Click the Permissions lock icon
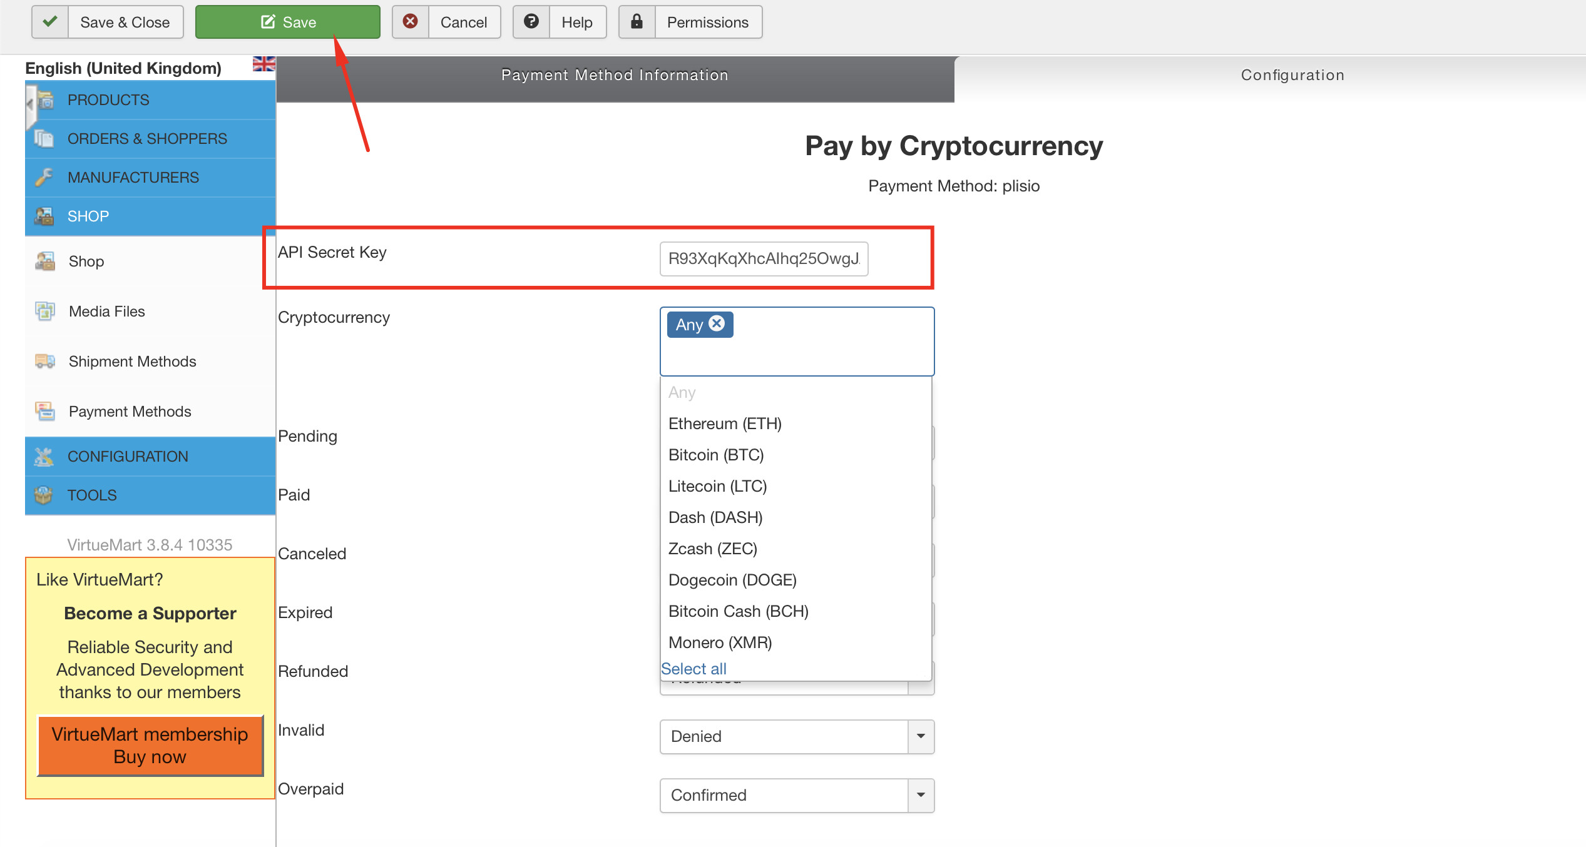This screenshot has width=1586, height=847. [637, 22]
